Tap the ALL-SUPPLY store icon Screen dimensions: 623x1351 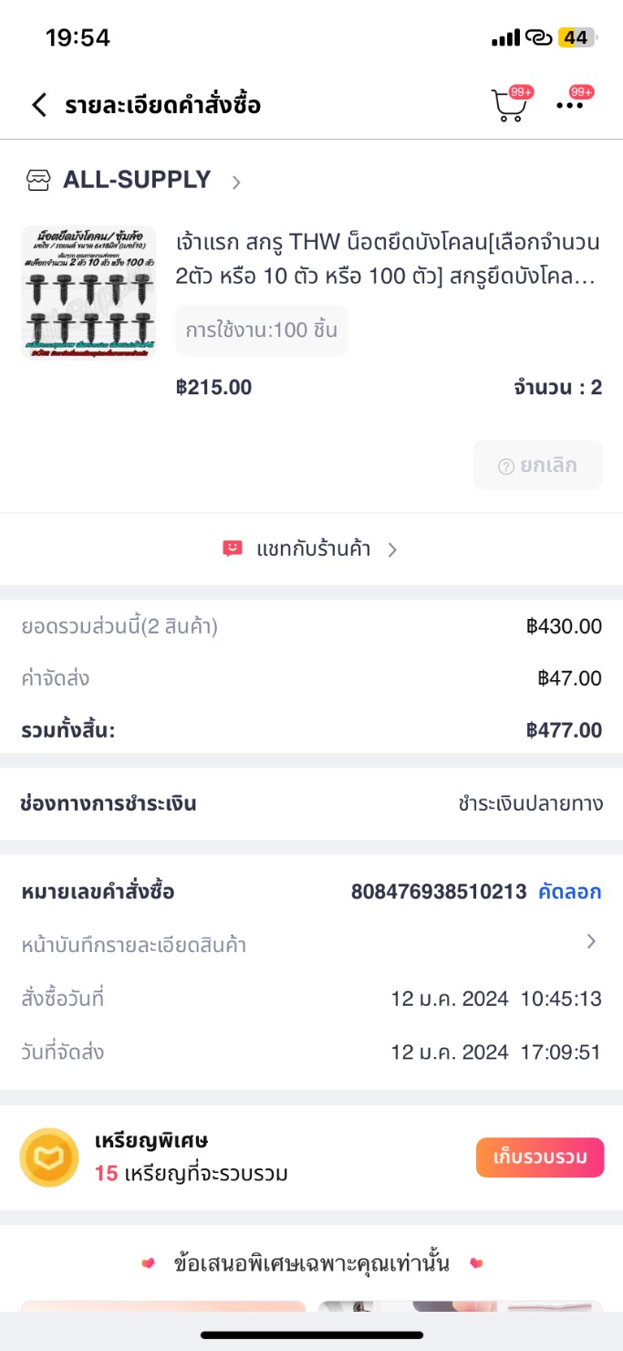coord(37,181)
